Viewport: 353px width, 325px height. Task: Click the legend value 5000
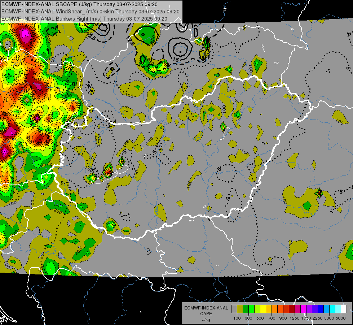coord(341,318)
